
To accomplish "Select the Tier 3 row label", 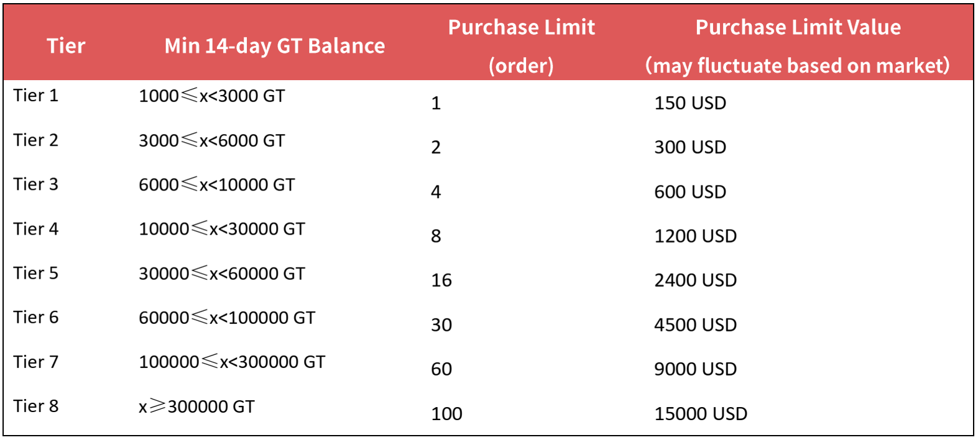I will 36,184.
